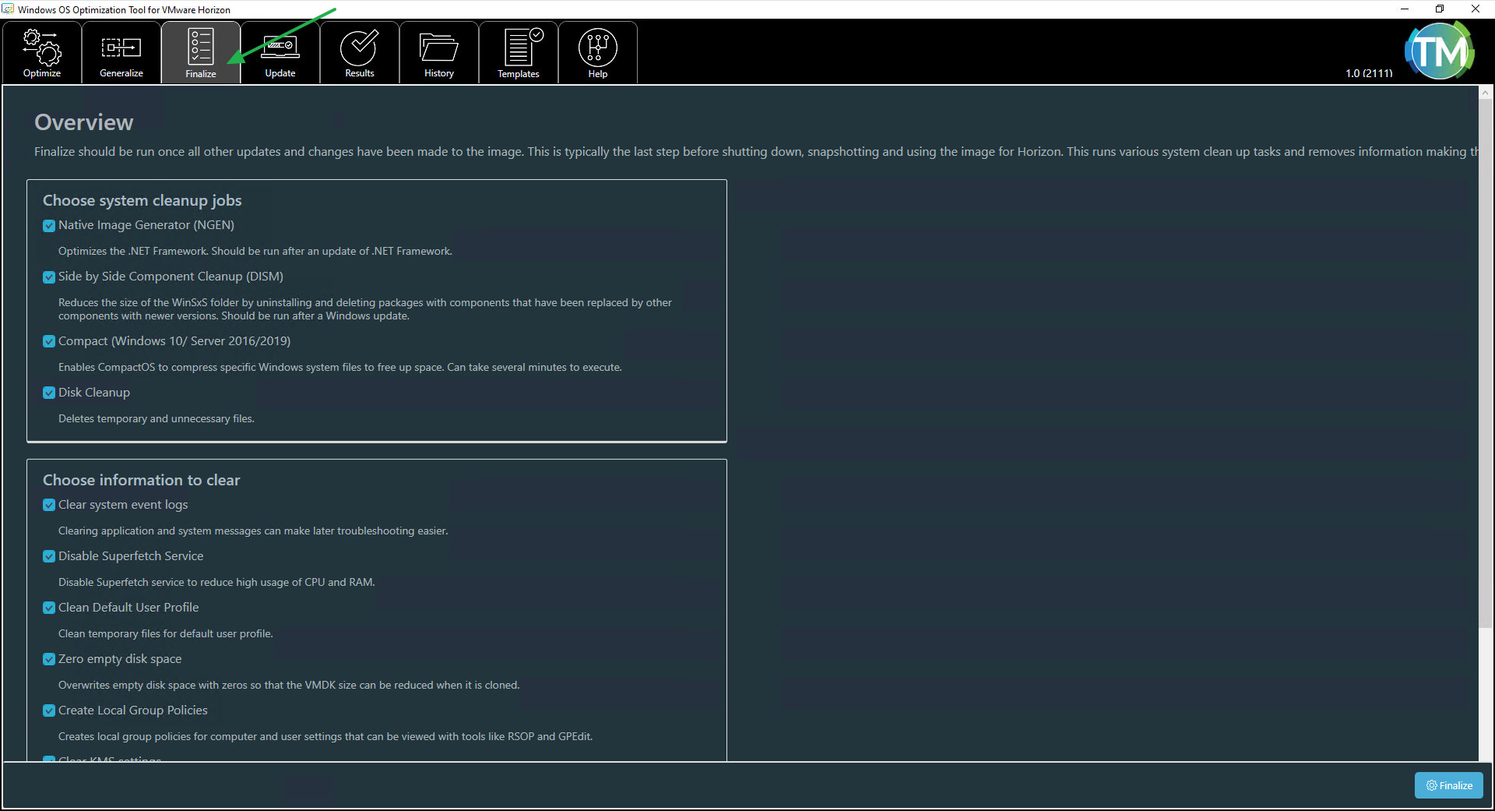Image resolution: width=1495 pixels, height=811 pixels.
Task: Click 'Creates local group policies' description
Action: pos(325,736)
